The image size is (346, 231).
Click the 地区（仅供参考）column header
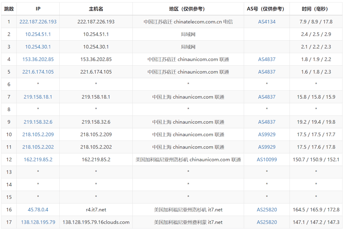click(188, 9)
